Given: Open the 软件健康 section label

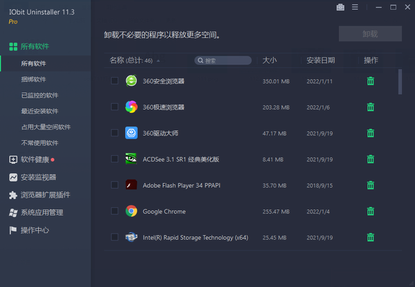Looking at the screenshot, I should coord(35,159).
